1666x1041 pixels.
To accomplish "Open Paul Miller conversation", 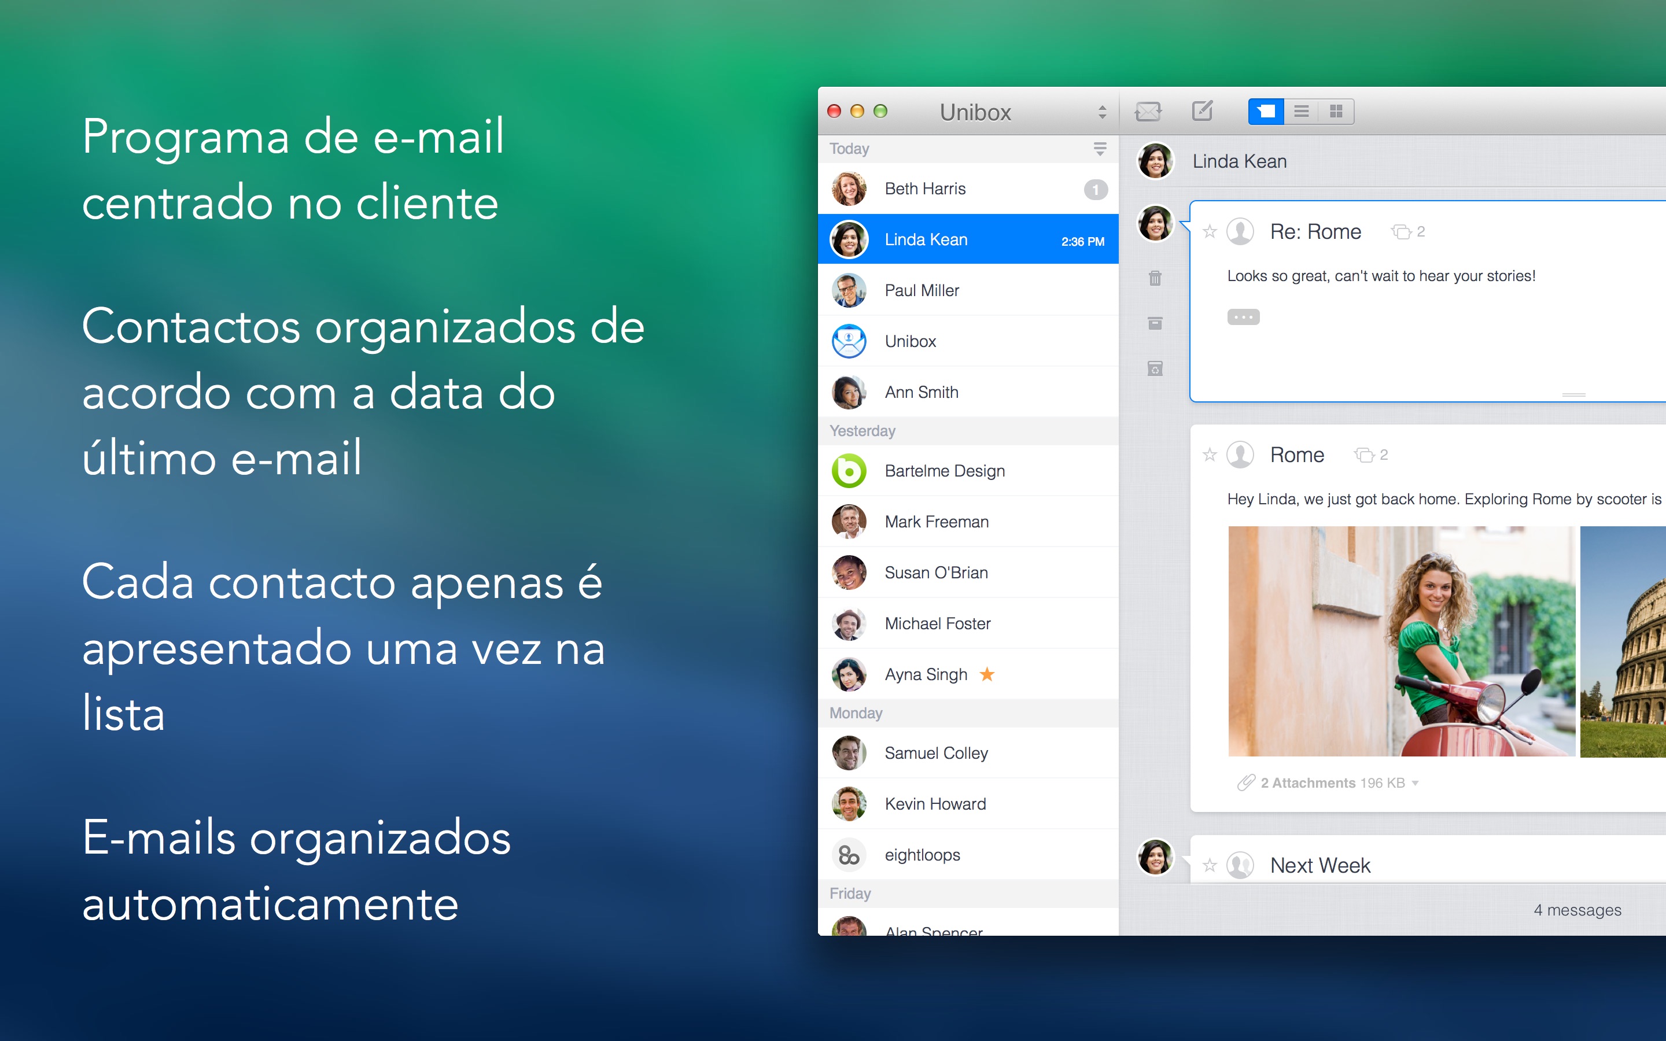I will (x=968, y=290).
